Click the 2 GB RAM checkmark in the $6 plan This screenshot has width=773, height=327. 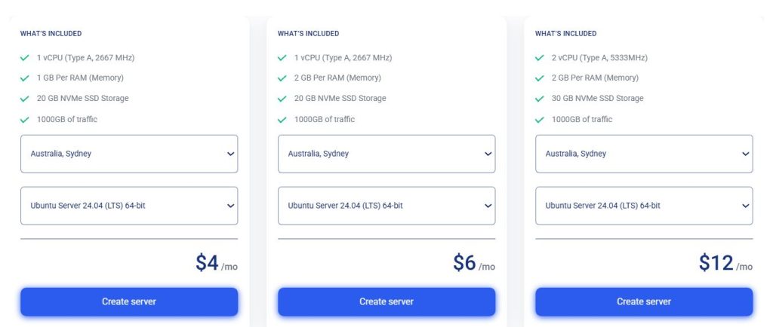coord(282,78)
